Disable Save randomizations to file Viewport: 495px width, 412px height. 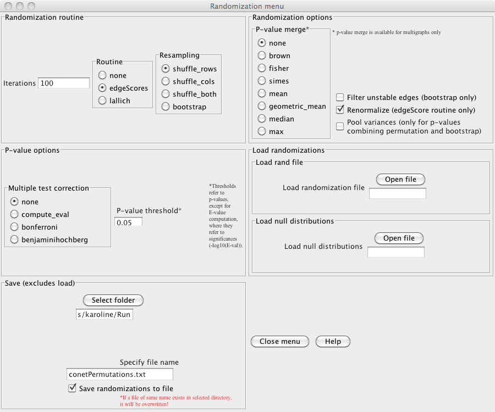[x=72, y=388]
